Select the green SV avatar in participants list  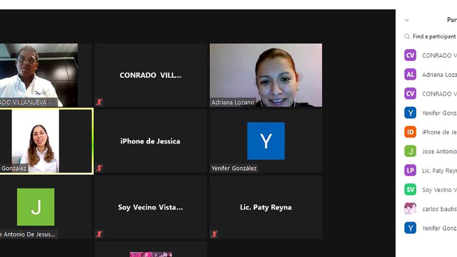pos(410,190)
